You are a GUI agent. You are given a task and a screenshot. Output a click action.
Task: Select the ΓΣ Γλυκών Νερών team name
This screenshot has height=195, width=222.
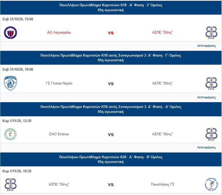(59, 83)
